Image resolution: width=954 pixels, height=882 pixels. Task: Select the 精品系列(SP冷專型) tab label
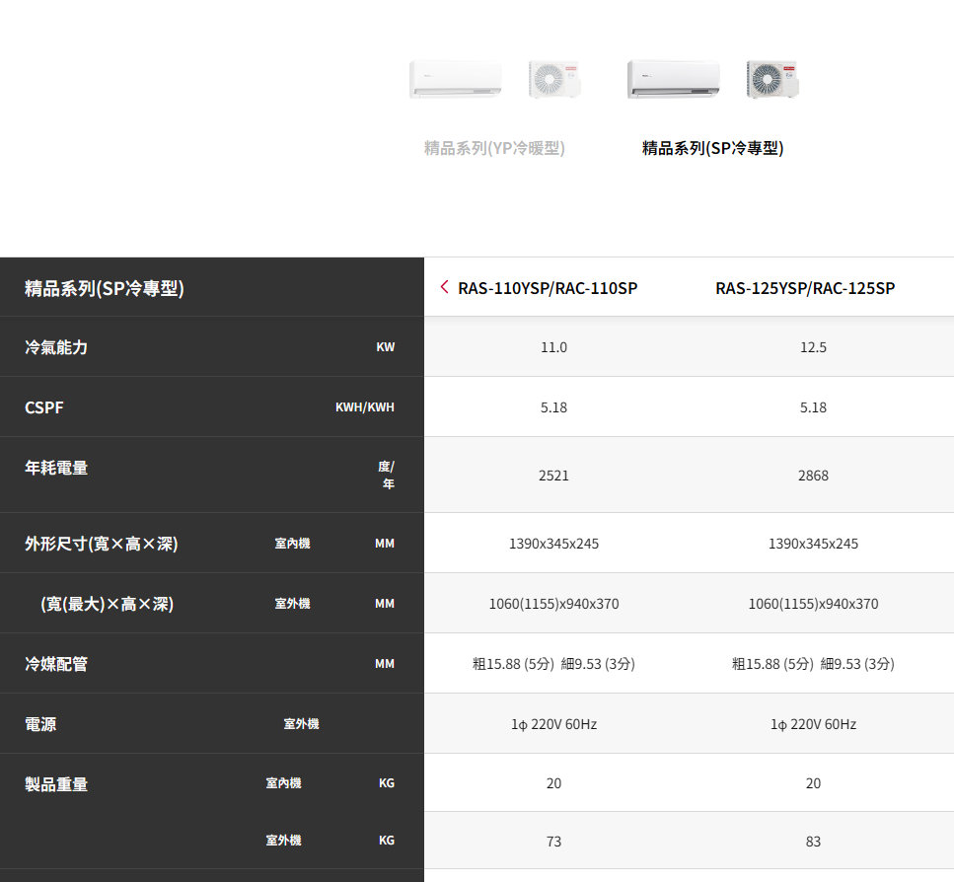click(x=712, y=148)
